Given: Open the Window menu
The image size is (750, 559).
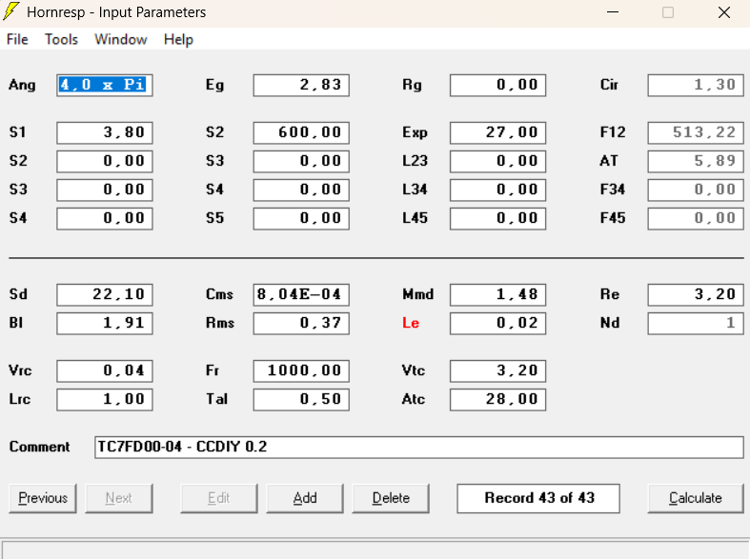Looking at the screenshot, I should coord(120,39).
